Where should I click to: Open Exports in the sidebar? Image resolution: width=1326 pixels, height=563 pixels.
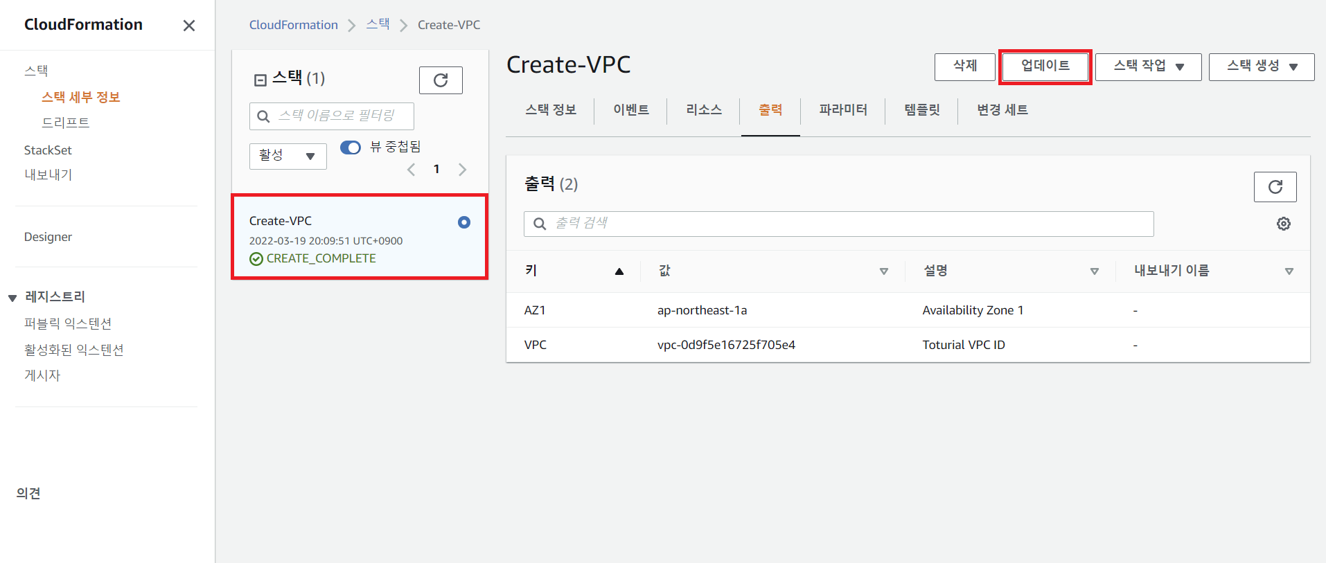(48, 175)
